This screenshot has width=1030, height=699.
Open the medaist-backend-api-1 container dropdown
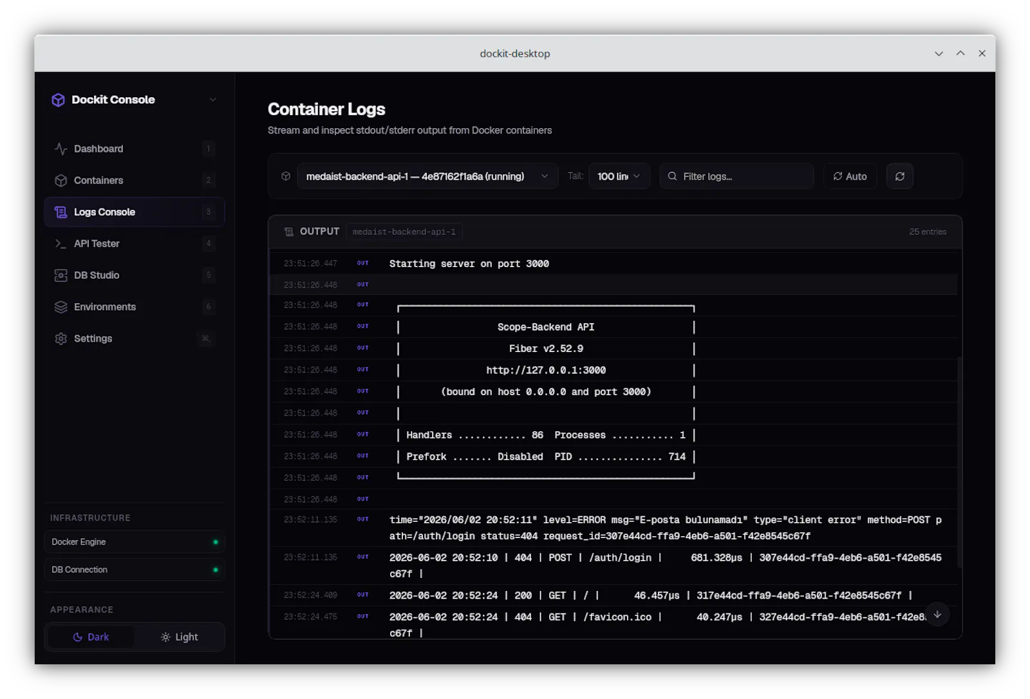coord(427,176)
